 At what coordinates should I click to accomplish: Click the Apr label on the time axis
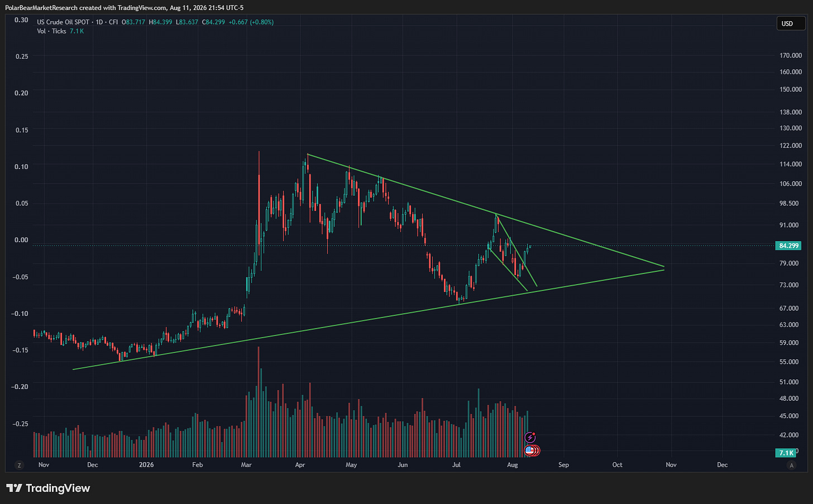[x=300, y=465]
